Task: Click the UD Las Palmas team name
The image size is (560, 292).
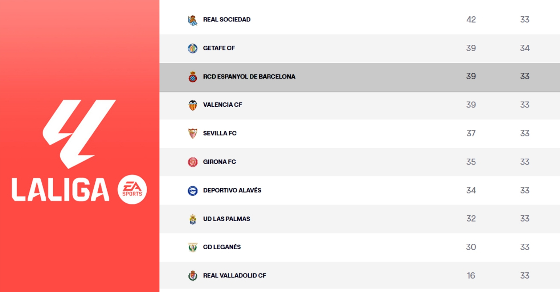Action: coord(226,219)
